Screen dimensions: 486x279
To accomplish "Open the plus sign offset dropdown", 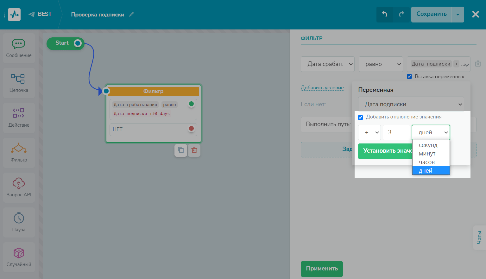I will point(369,132).
